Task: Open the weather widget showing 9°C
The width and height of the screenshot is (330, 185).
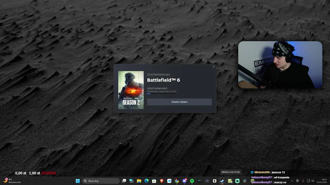Action: tap(12, 181)
